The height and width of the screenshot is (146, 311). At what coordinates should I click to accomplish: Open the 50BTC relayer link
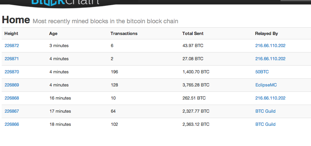tap(262, 72)
